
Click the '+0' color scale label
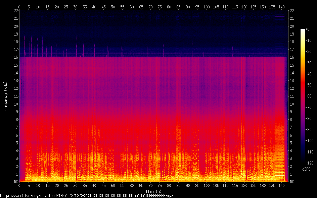[307, 29]
